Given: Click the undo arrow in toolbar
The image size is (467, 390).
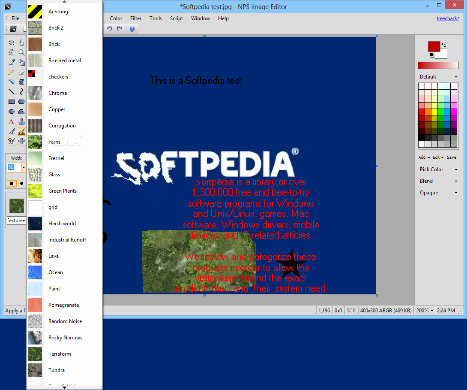Looking at the screenshot, I should coord(110,29).
